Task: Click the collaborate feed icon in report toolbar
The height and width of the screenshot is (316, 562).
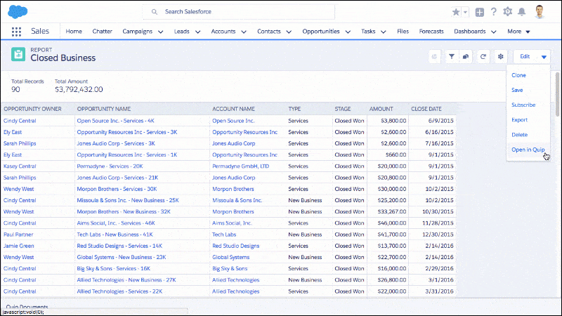Action: point(466,56)
